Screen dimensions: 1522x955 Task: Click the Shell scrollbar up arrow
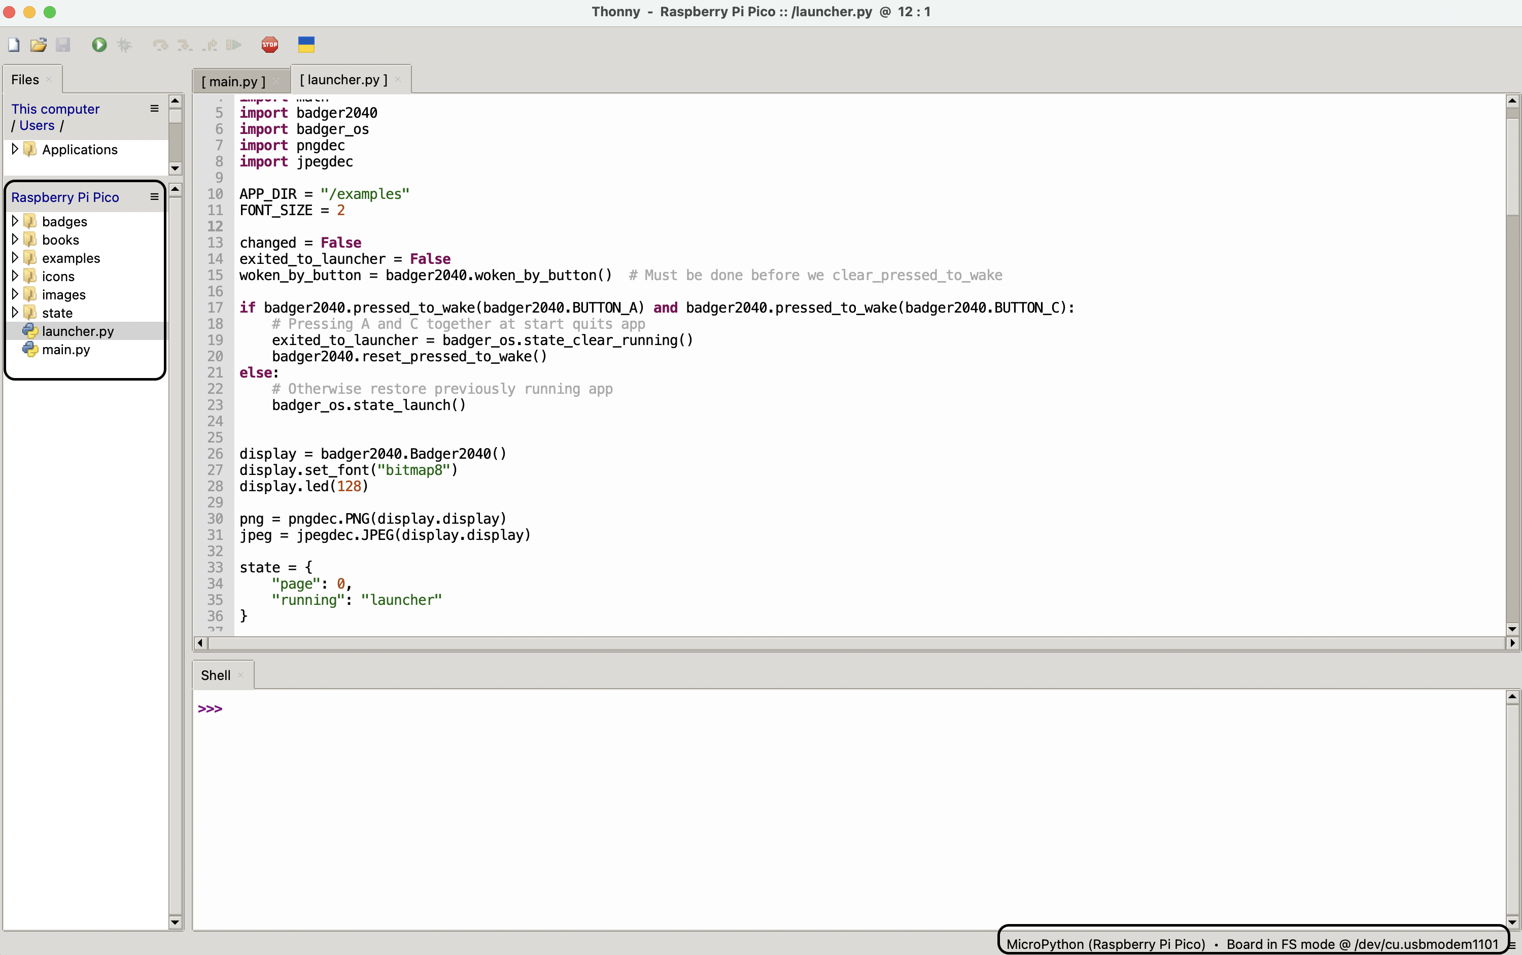1512,697
